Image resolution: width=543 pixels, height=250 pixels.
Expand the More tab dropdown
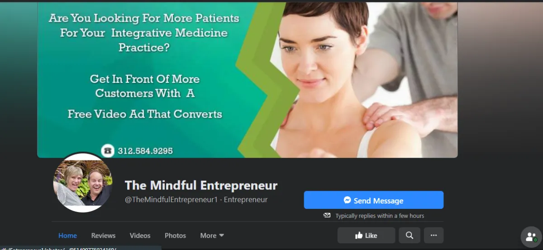pyautogui.click(x=212, y=236)
